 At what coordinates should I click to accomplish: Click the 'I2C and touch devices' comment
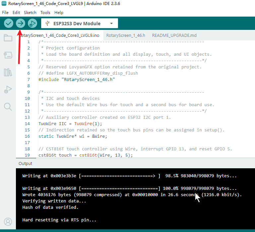70,99
